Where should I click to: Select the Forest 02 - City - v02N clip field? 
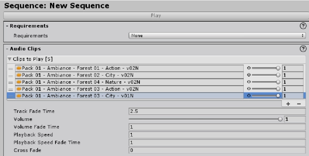pos(129,75)
